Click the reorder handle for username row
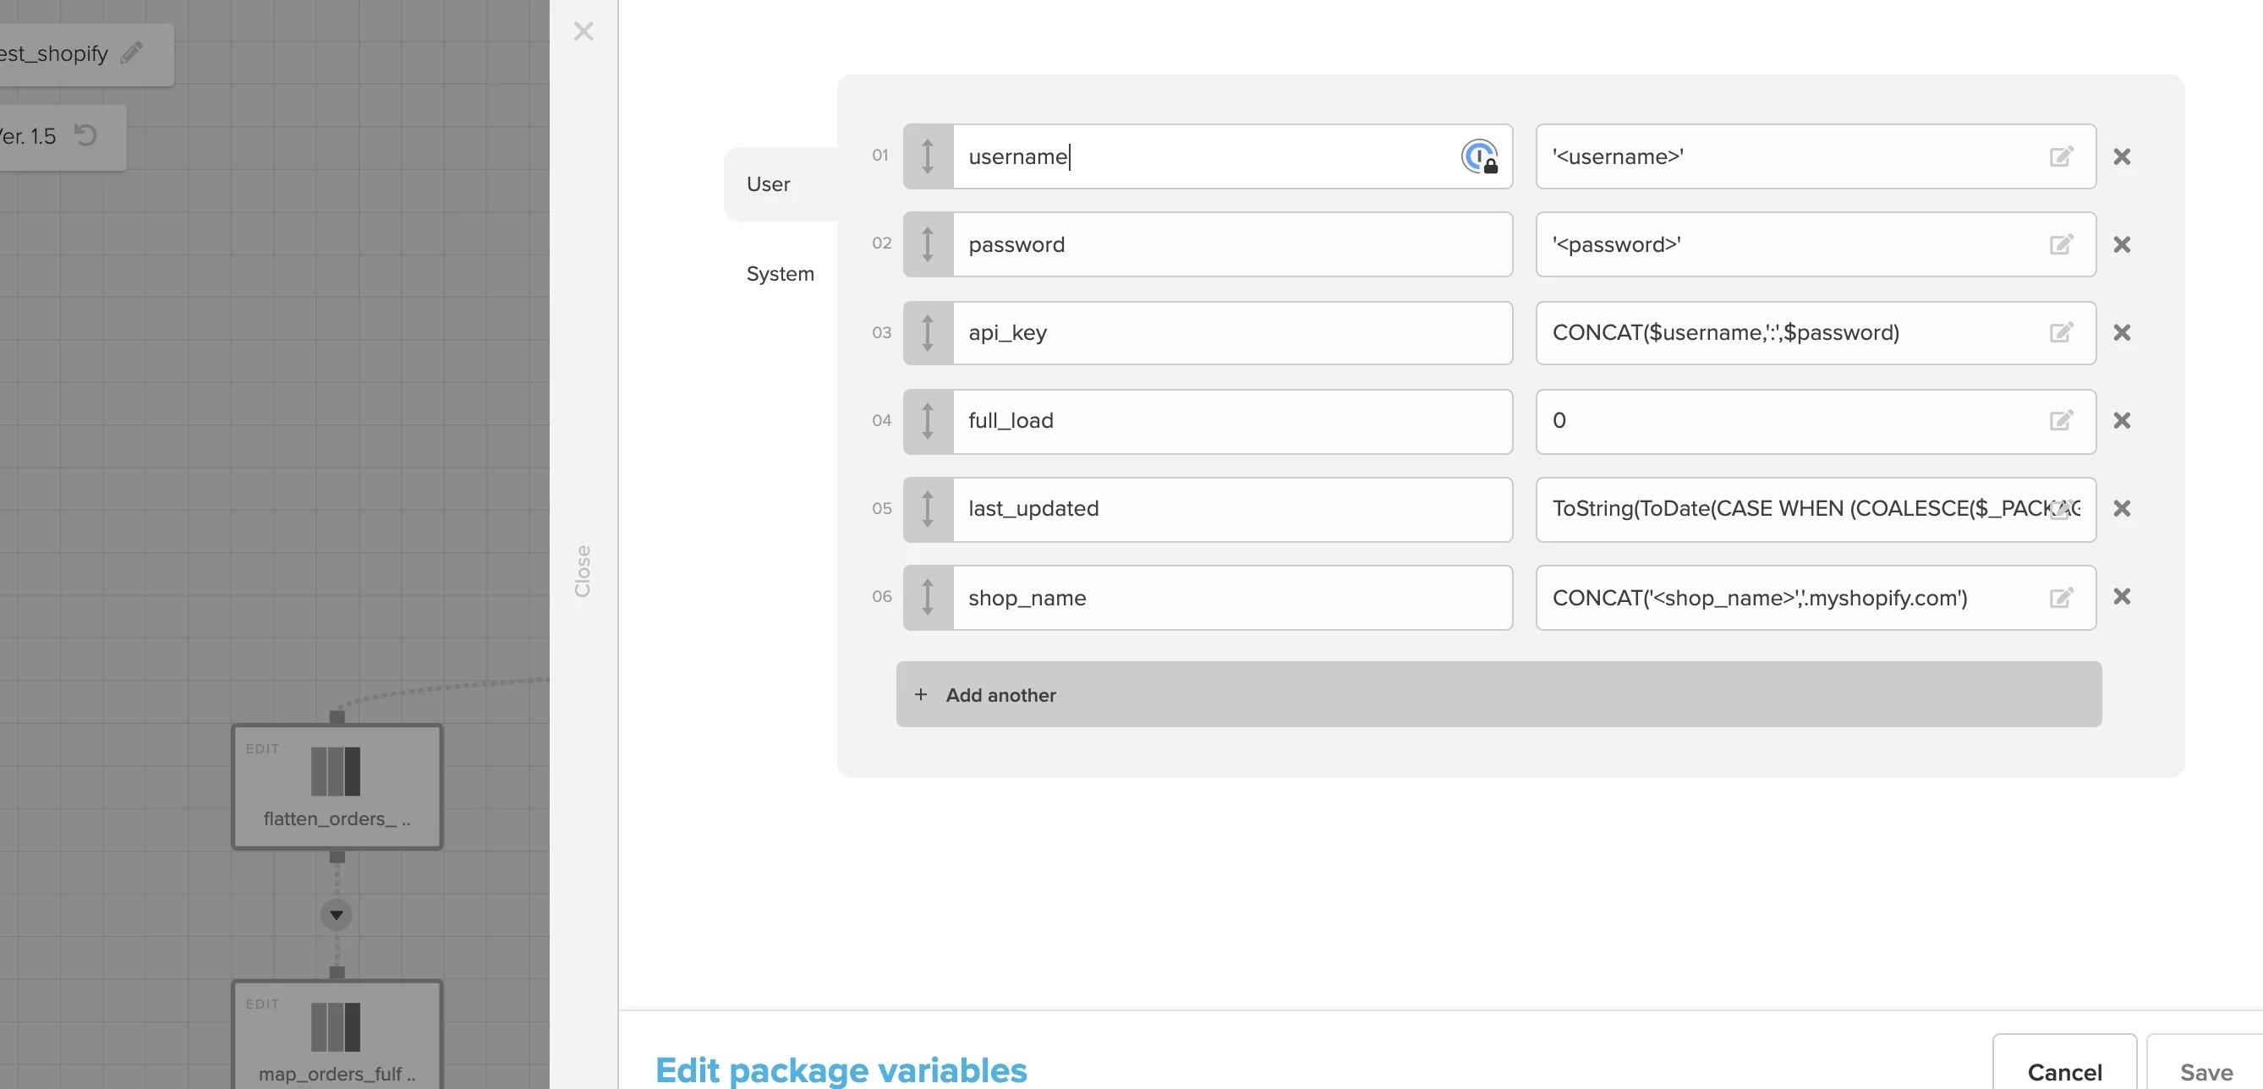 [928, 156]
